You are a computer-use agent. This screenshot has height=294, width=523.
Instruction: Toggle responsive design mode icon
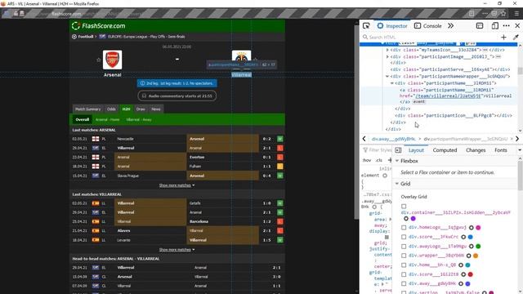(495, 25)
